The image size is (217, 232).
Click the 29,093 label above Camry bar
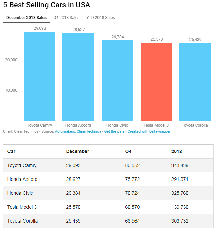pyautogui.click(x=40, y=28)
